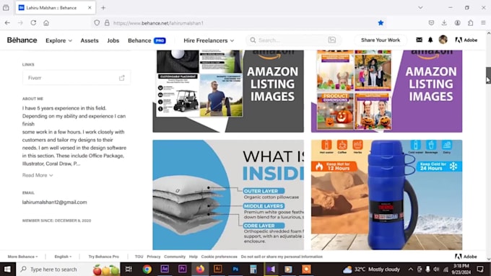Expand the Explore dropdown menu

(x=59, y=40)
